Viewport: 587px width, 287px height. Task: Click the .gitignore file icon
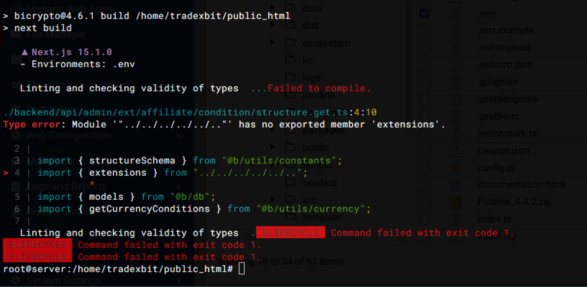(x=456, y=82)
